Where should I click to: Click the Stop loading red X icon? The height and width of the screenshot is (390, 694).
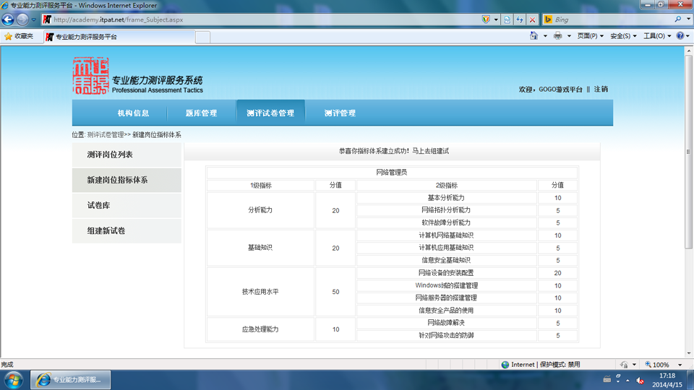coord(533,19)
